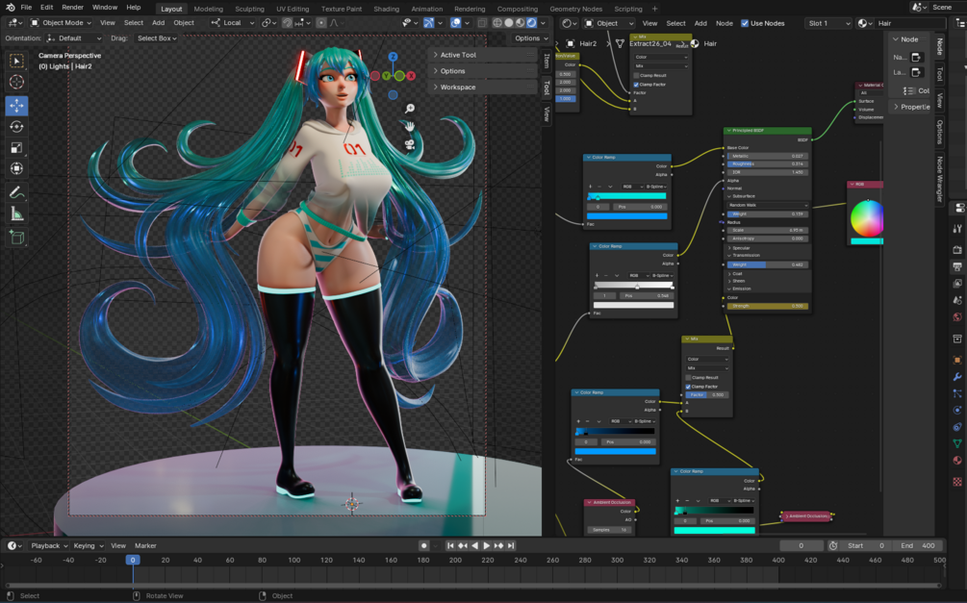Toggle Clamp Factor in top Mix node

tap(636, 85)
